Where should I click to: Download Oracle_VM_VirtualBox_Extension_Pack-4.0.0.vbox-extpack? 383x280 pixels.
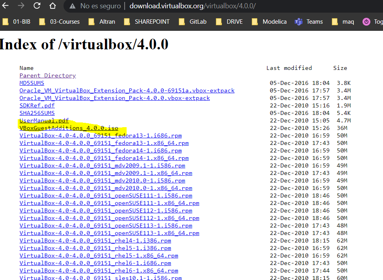pyautogui.click(x=114, y=98)
